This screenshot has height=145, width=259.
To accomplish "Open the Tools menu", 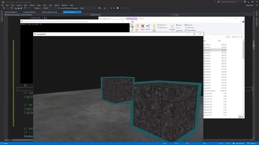I will click(x=45, y=5).
